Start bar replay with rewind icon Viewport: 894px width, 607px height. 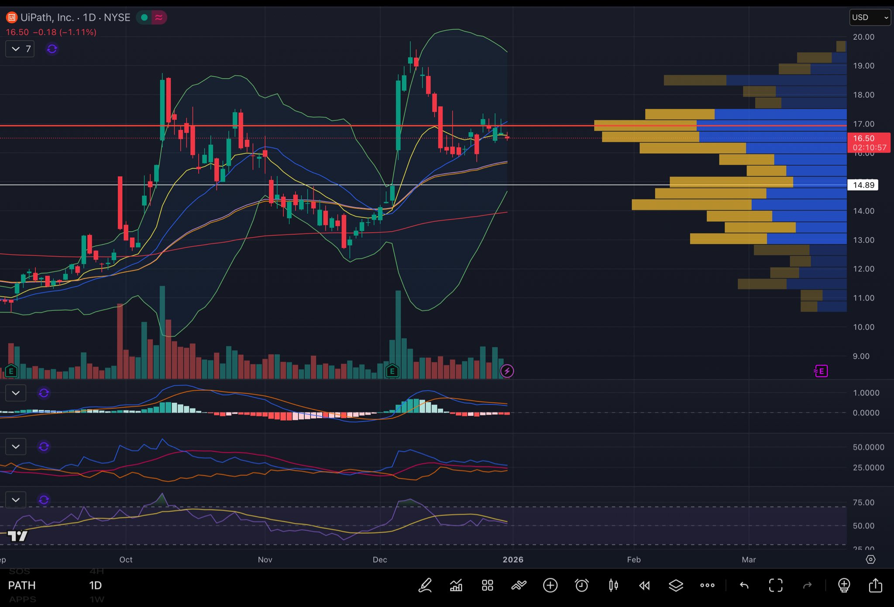coord(644,585)
